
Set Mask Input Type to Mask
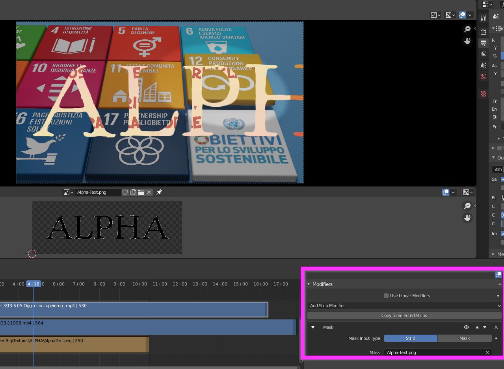click(x=465, y=338)
